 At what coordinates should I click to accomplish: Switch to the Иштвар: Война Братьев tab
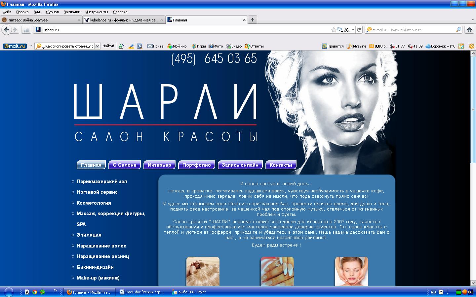(41, 20)
